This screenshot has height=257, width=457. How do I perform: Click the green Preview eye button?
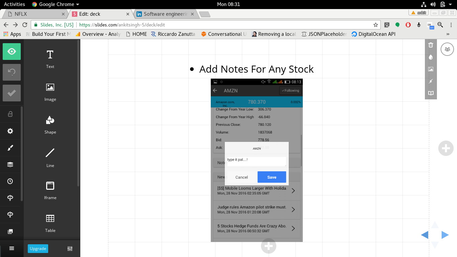[12, 52]
